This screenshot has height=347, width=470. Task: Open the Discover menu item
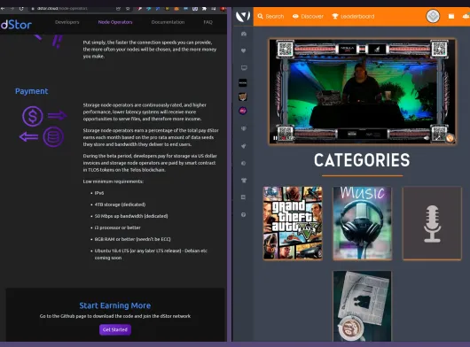point(308,17)
